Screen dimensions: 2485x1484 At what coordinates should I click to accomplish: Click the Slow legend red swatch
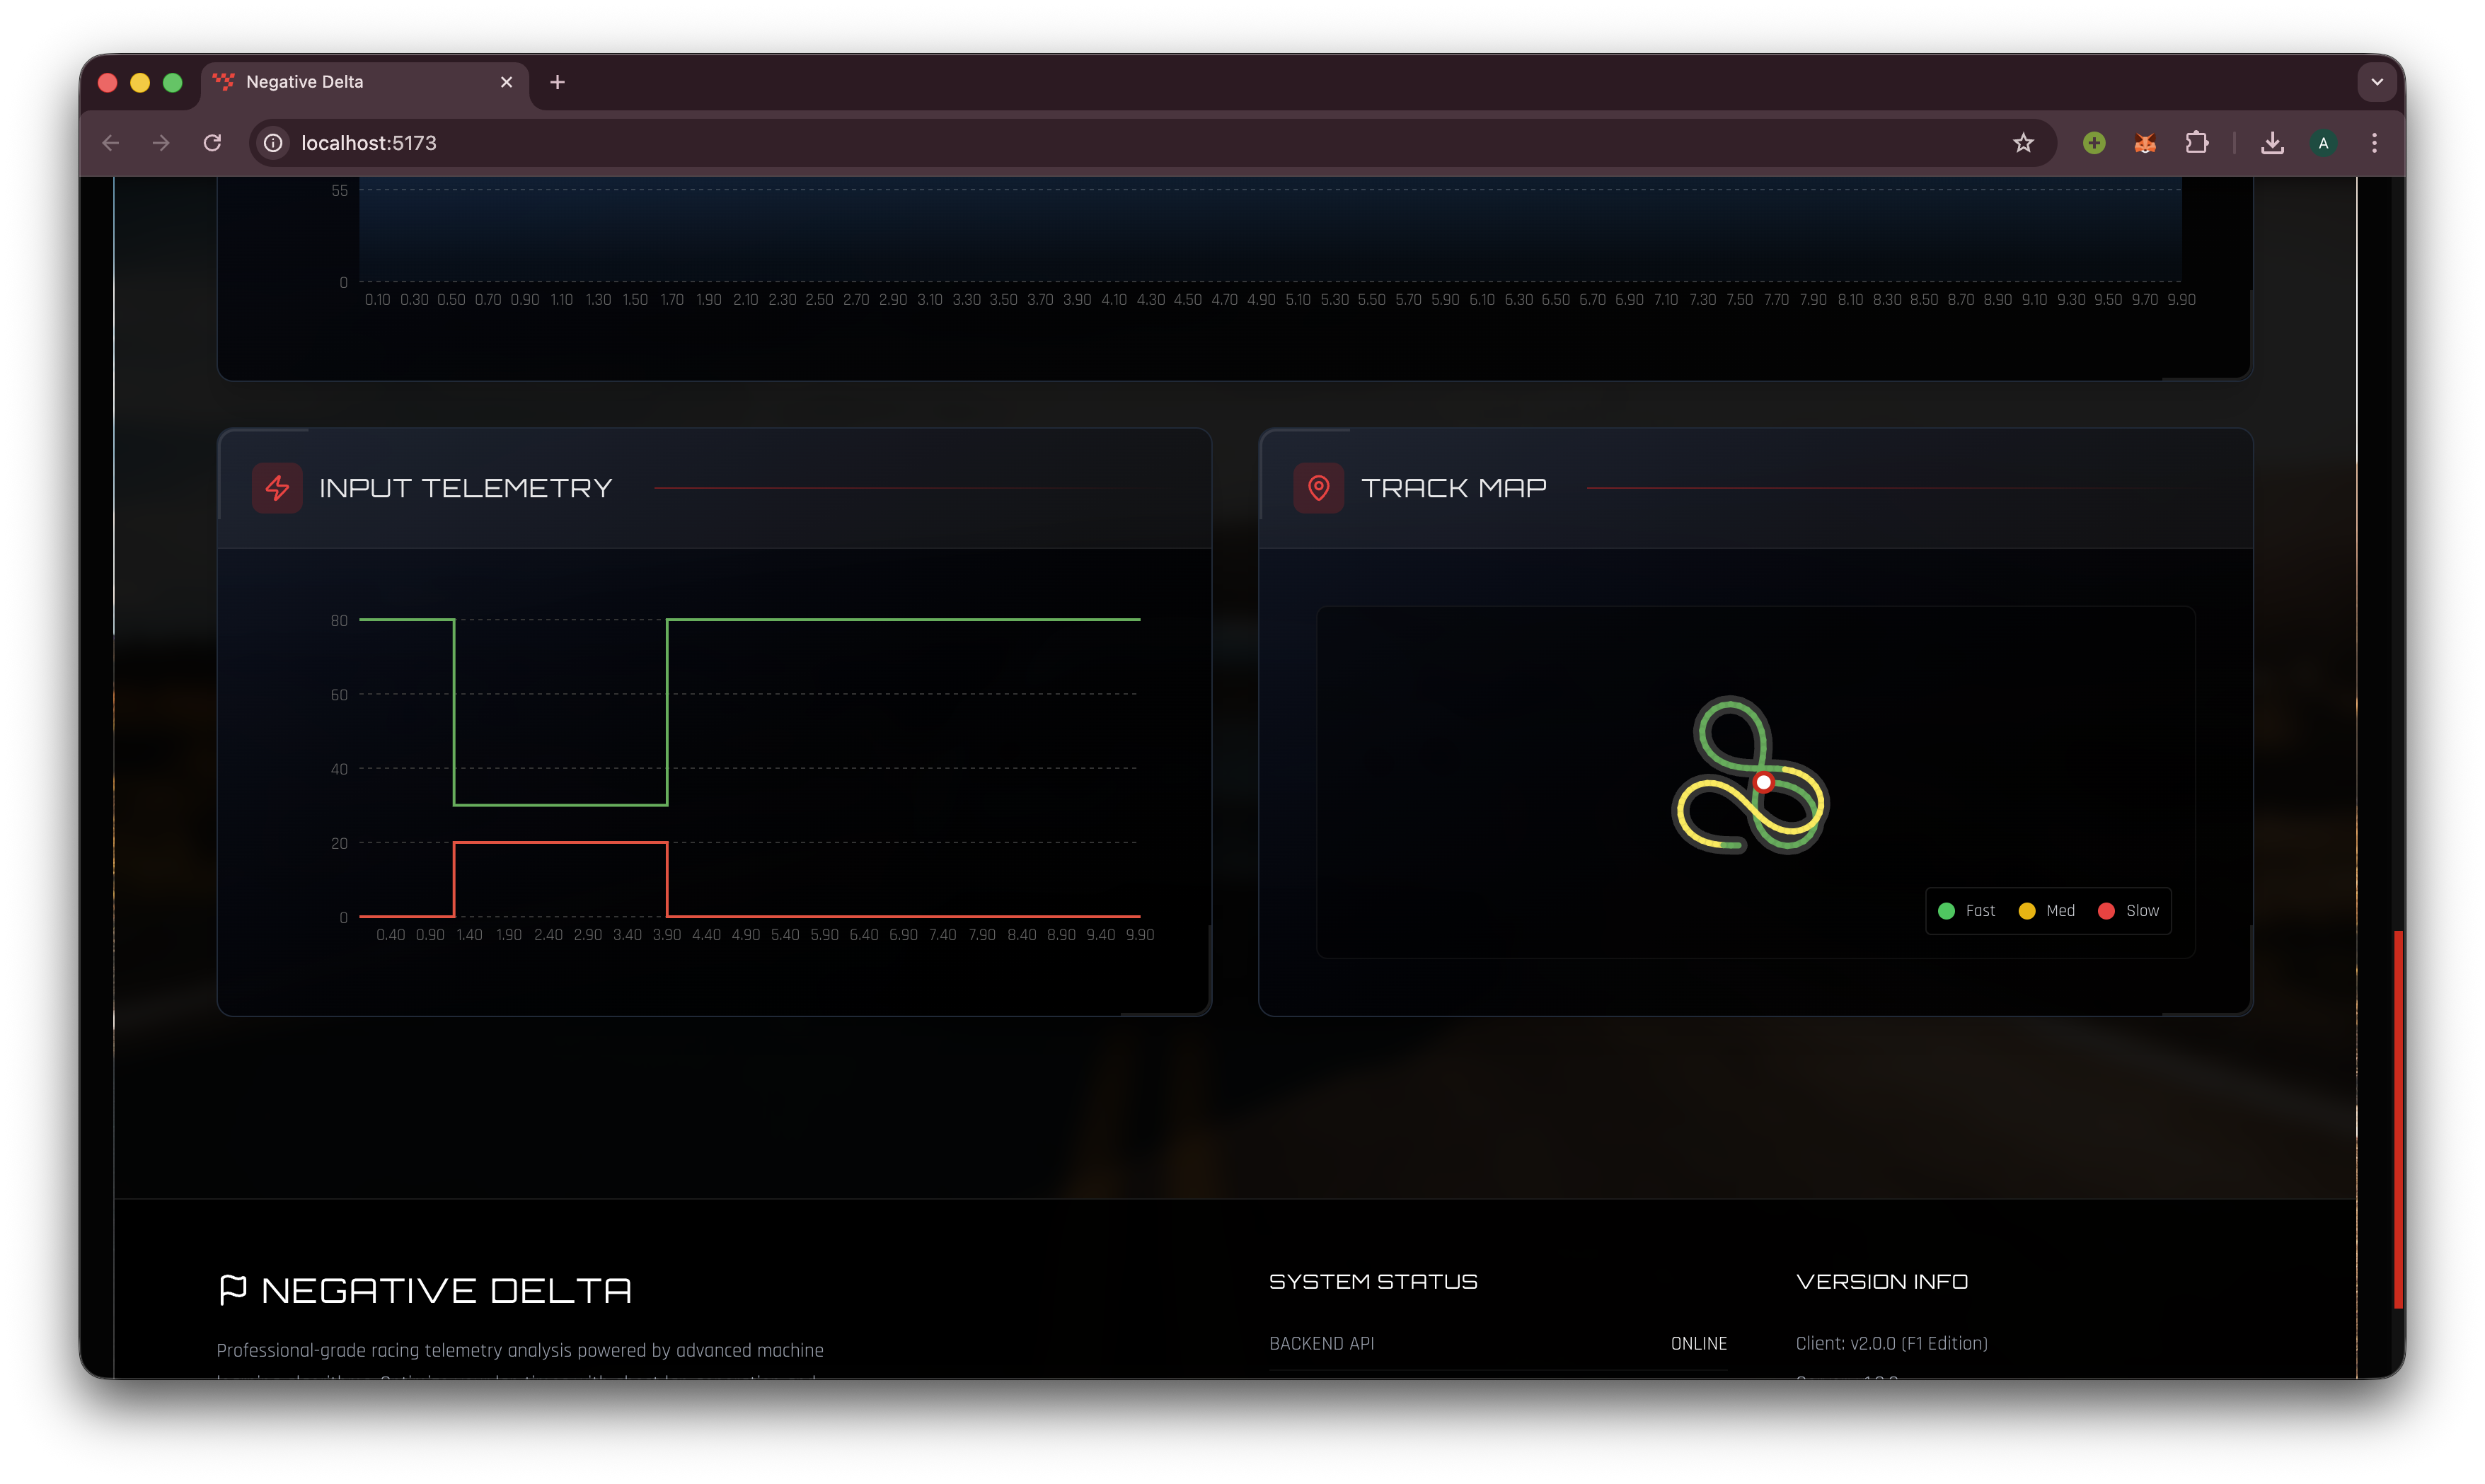pyautogui.click(x=2106, y=911)
